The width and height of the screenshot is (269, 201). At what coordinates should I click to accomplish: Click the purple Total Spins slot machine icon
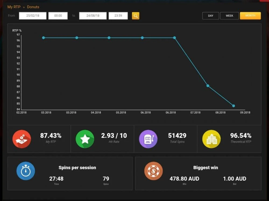click(148, 139)
